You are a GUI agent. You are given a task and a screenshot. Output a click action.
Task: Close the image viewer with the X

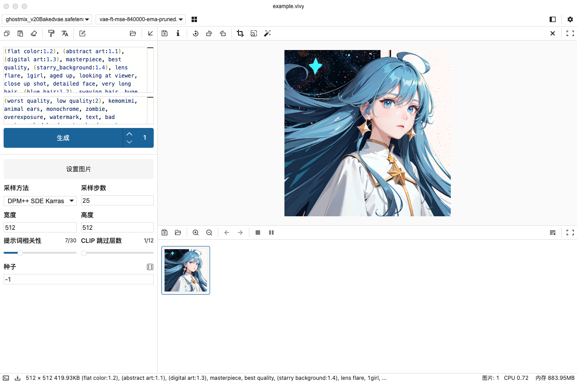[x=553, y=33]
